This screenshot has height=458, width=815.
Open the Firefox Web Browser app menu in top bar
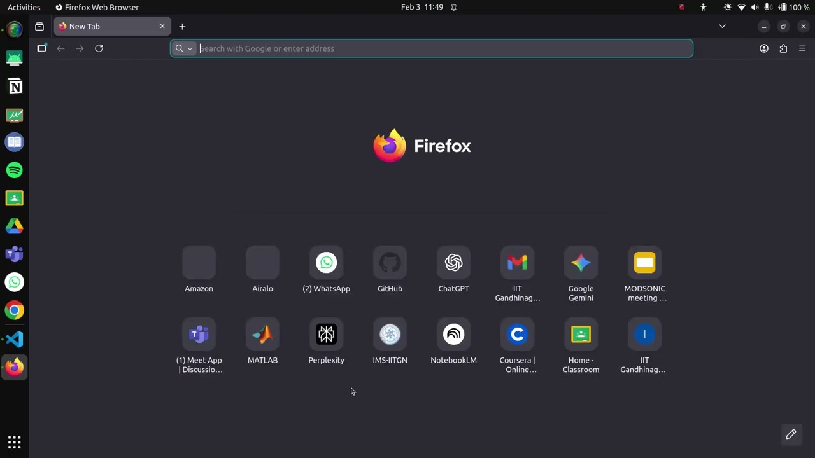97,8
